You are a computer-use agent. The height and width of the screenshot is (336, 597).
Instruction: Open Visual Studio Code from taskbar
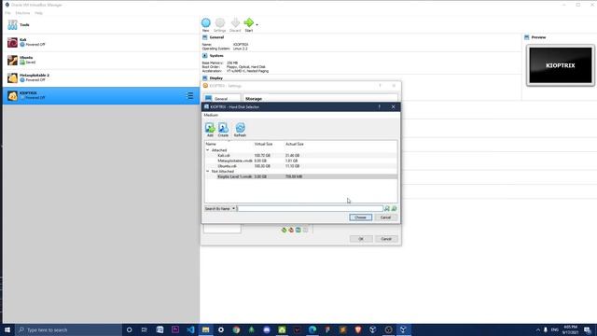coord(190,329)
